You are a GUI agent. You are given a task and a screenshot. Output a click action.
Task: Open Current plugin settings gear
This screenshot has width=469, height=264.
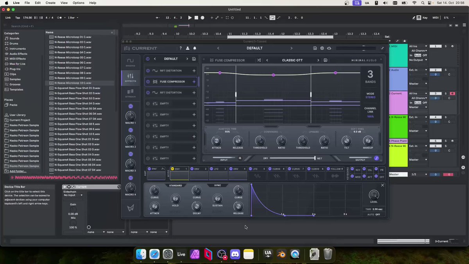(322, 48)
